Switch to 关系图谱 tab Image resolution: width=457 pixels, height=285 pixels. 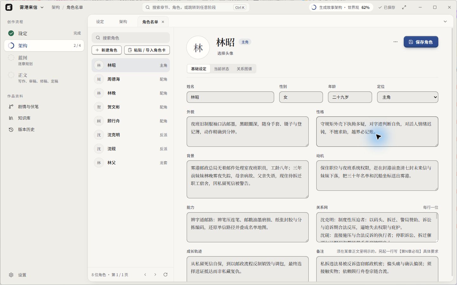[244, 69]
